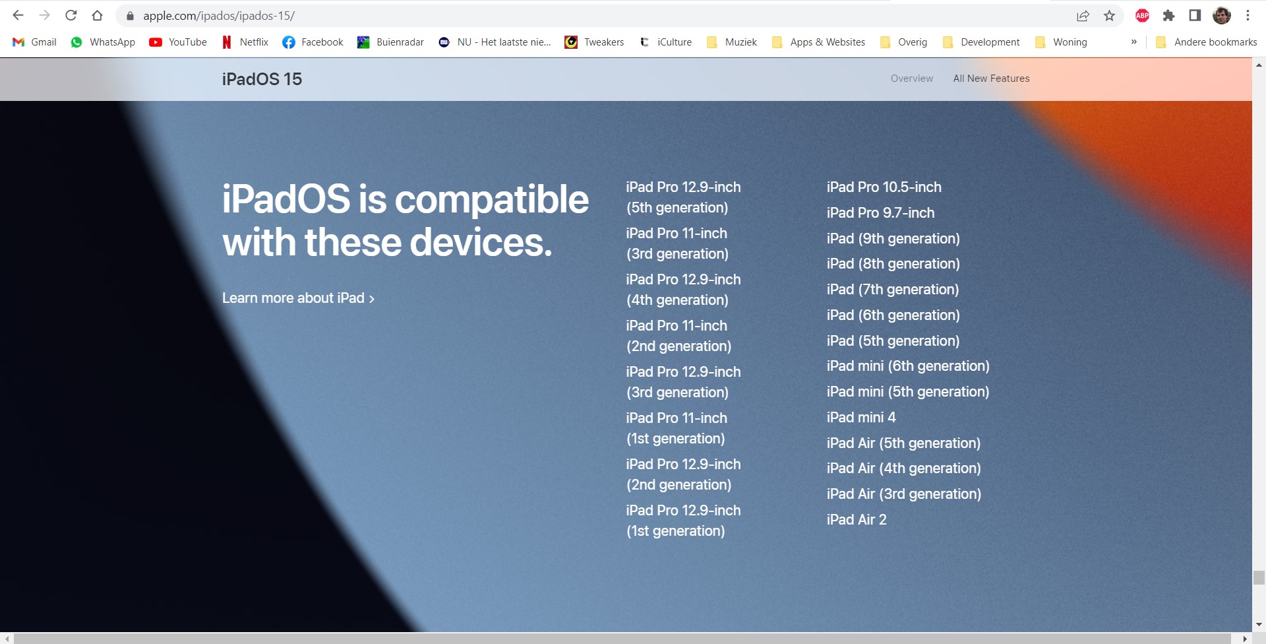Open the user profile avatar
The image size is (1266, 644).
pyautogui.click(x=1222, y=16)
